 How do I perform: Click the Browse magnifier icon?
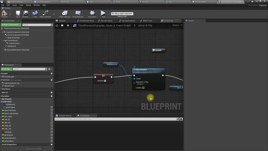[26, 13]
